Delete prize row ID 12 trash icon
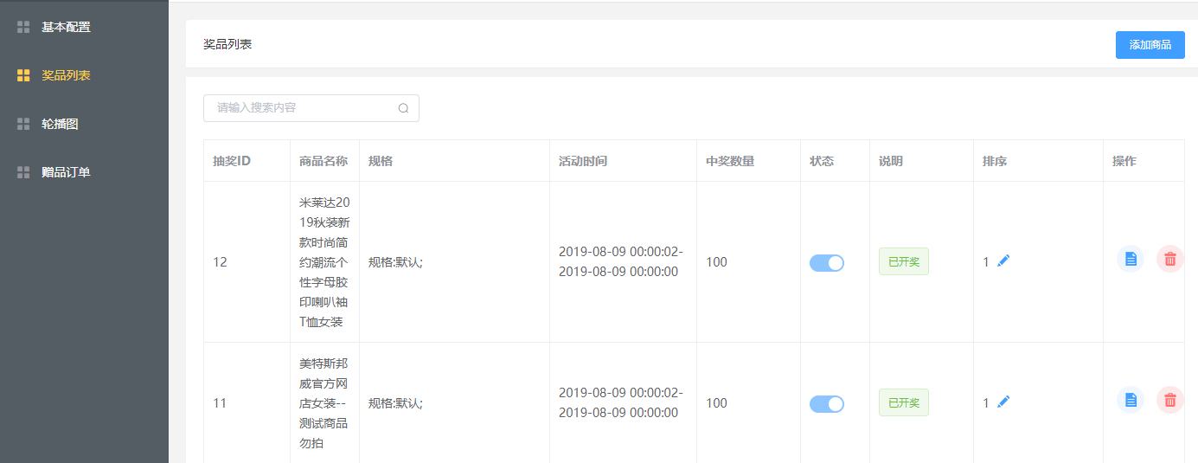Viewport: 1198px width, 463px height. tap(1170, 259)
